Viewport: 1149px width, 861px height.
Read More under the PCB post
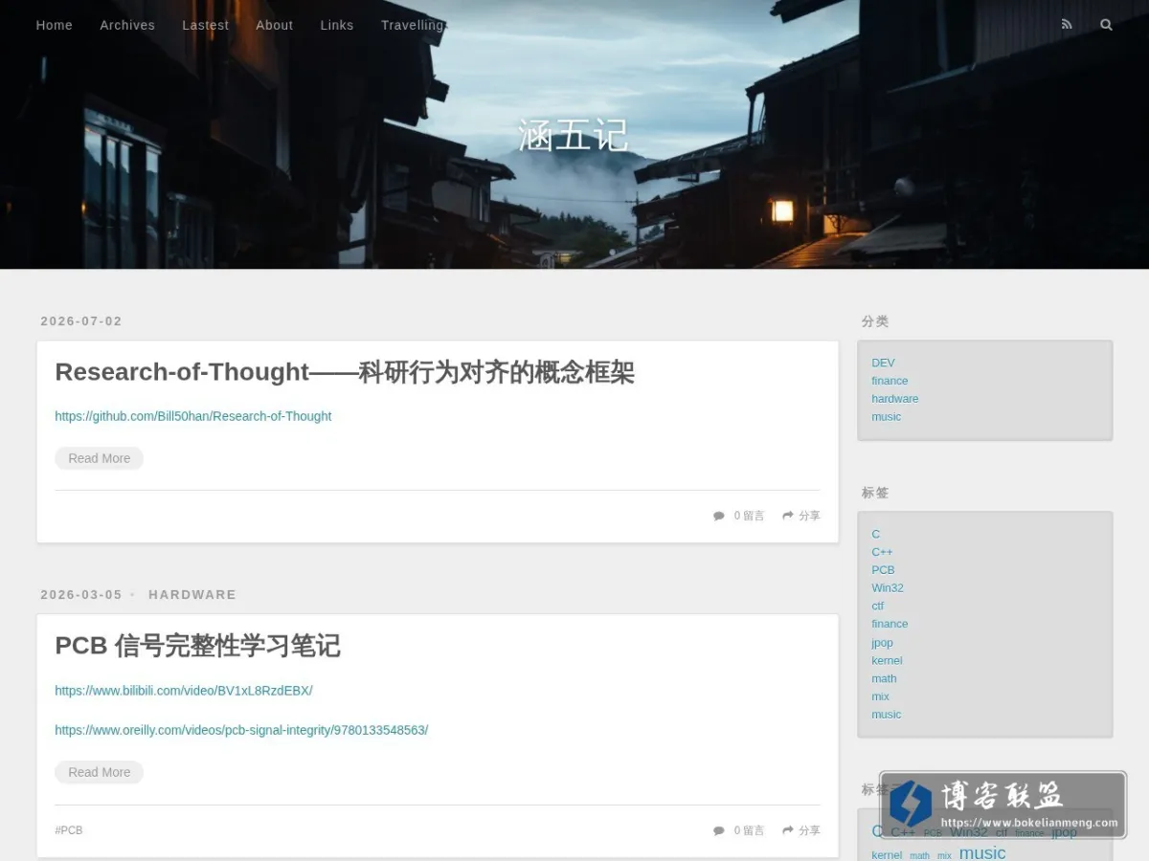point(100,772)
